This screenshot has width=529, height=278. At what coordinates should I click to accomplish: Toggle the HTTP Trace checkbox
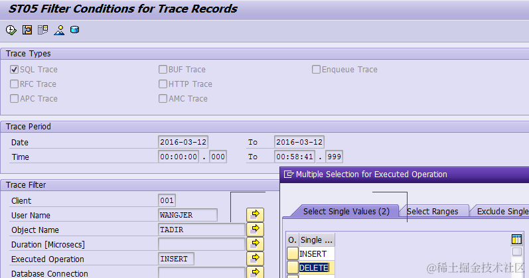(x=163, y=84)
